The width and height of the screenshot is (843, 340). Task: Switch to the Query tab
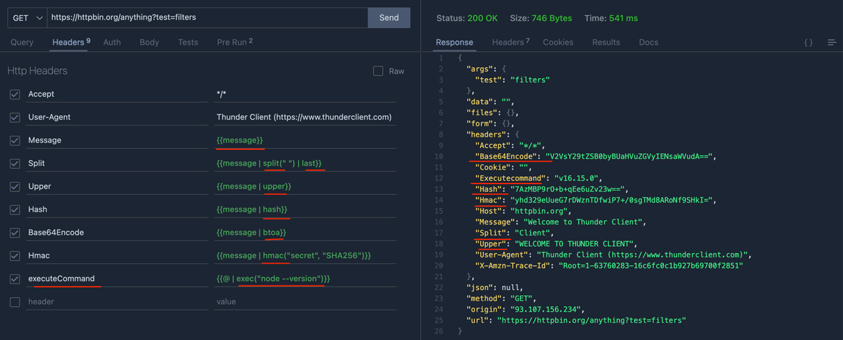[22, 42]
